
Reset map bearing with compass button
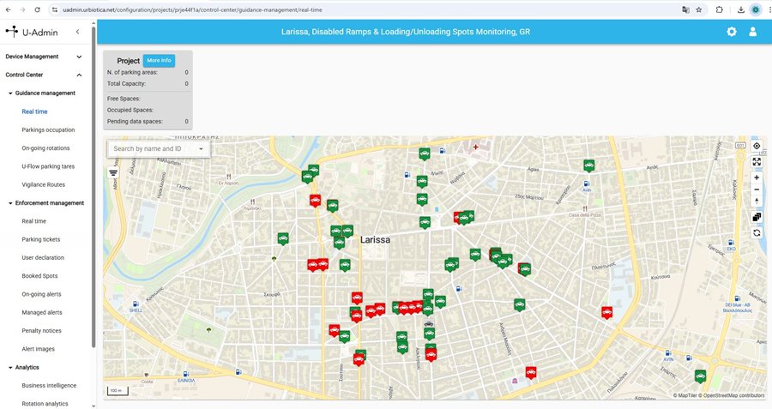pos(757,201)
